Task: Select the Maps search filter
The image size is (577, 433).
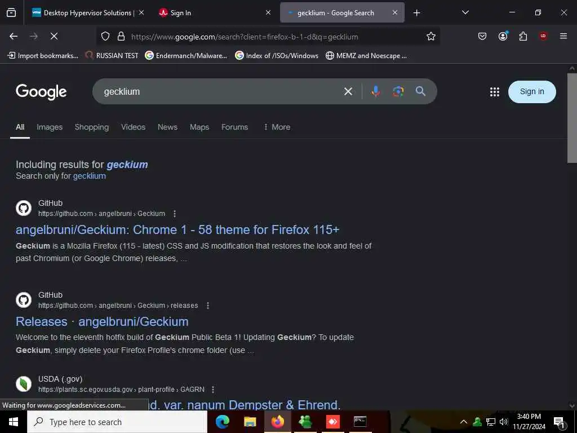Action: click(199, 127)
